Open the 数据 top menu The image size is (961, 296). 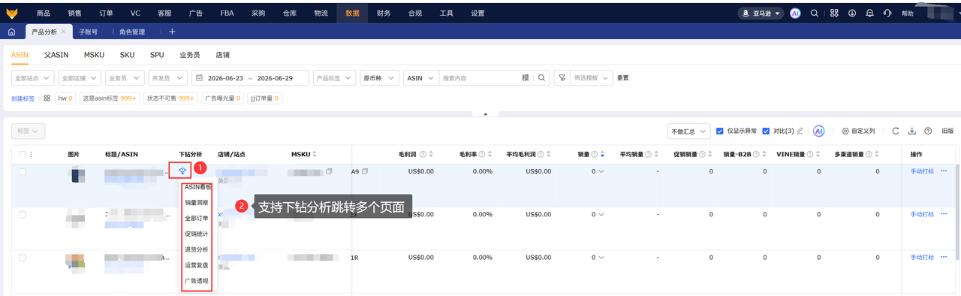tap(352, 13)
